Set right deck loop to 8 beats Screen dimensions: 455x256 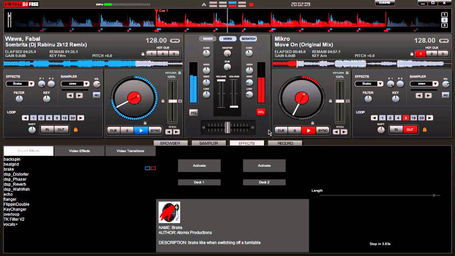click(x=406, y=118)
